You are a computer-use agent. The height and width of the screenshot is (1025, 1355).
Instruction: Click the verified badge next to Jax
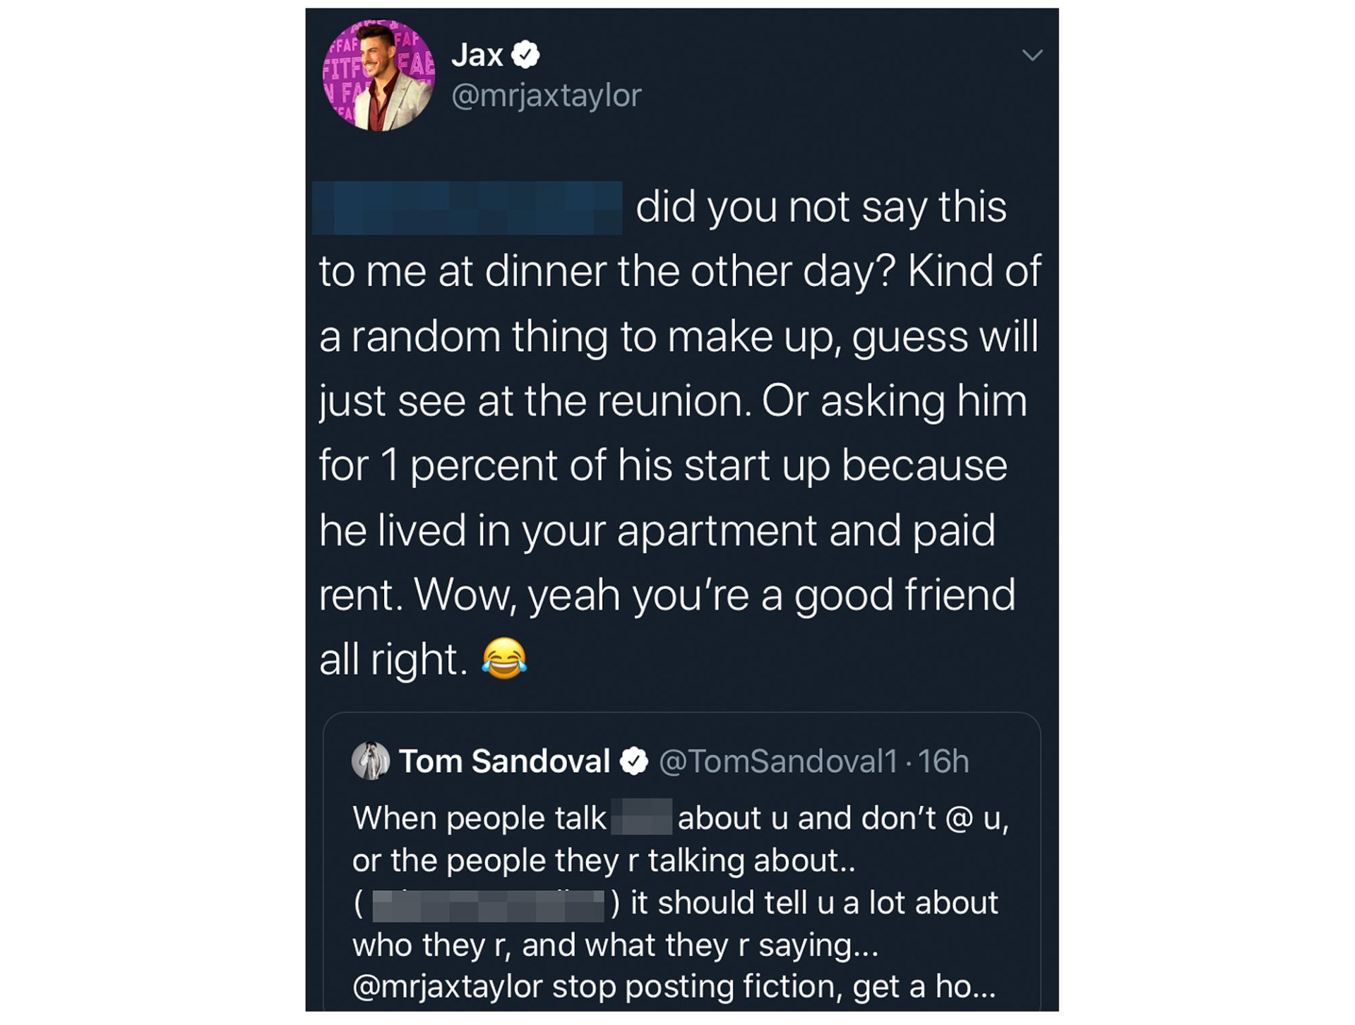pos(525,54)
